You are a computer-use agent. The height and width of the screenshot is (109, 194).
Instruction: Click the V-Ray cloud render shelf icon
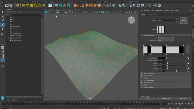point(11,5)
